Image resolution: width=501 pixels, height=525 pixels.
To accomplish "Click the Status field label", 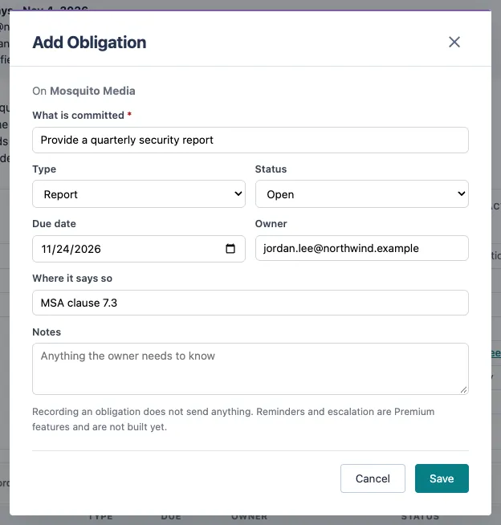I will tap(271, 169).
